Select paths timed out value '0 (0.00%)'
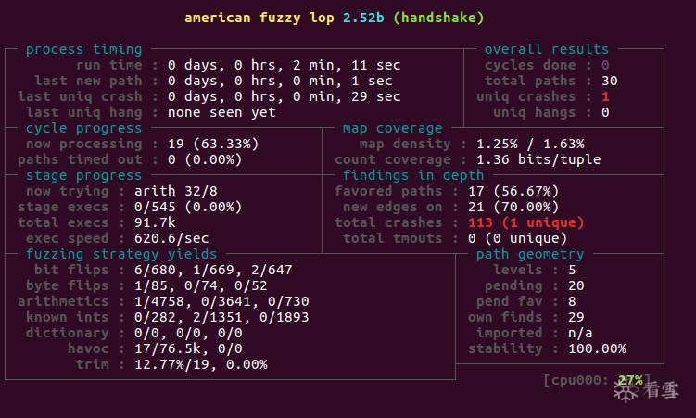 pyautogui.click(x=205, y=159)
